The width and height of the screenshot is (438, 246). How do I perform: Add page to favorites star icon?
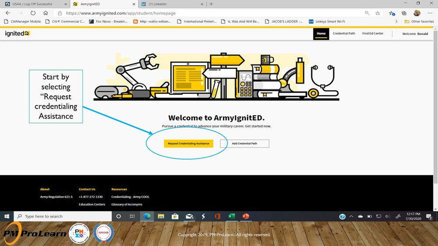point(378,13)
